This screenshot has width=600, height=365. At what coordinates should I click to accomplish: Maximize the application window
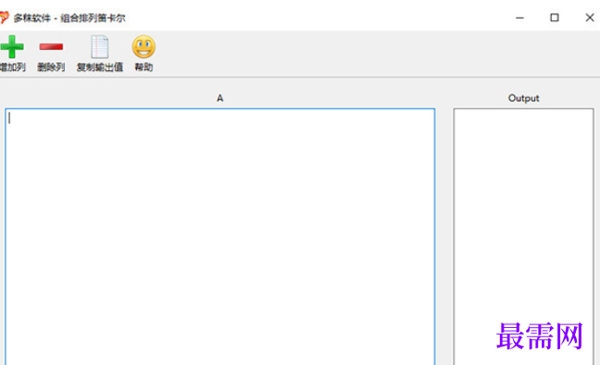tap(555, 18)
